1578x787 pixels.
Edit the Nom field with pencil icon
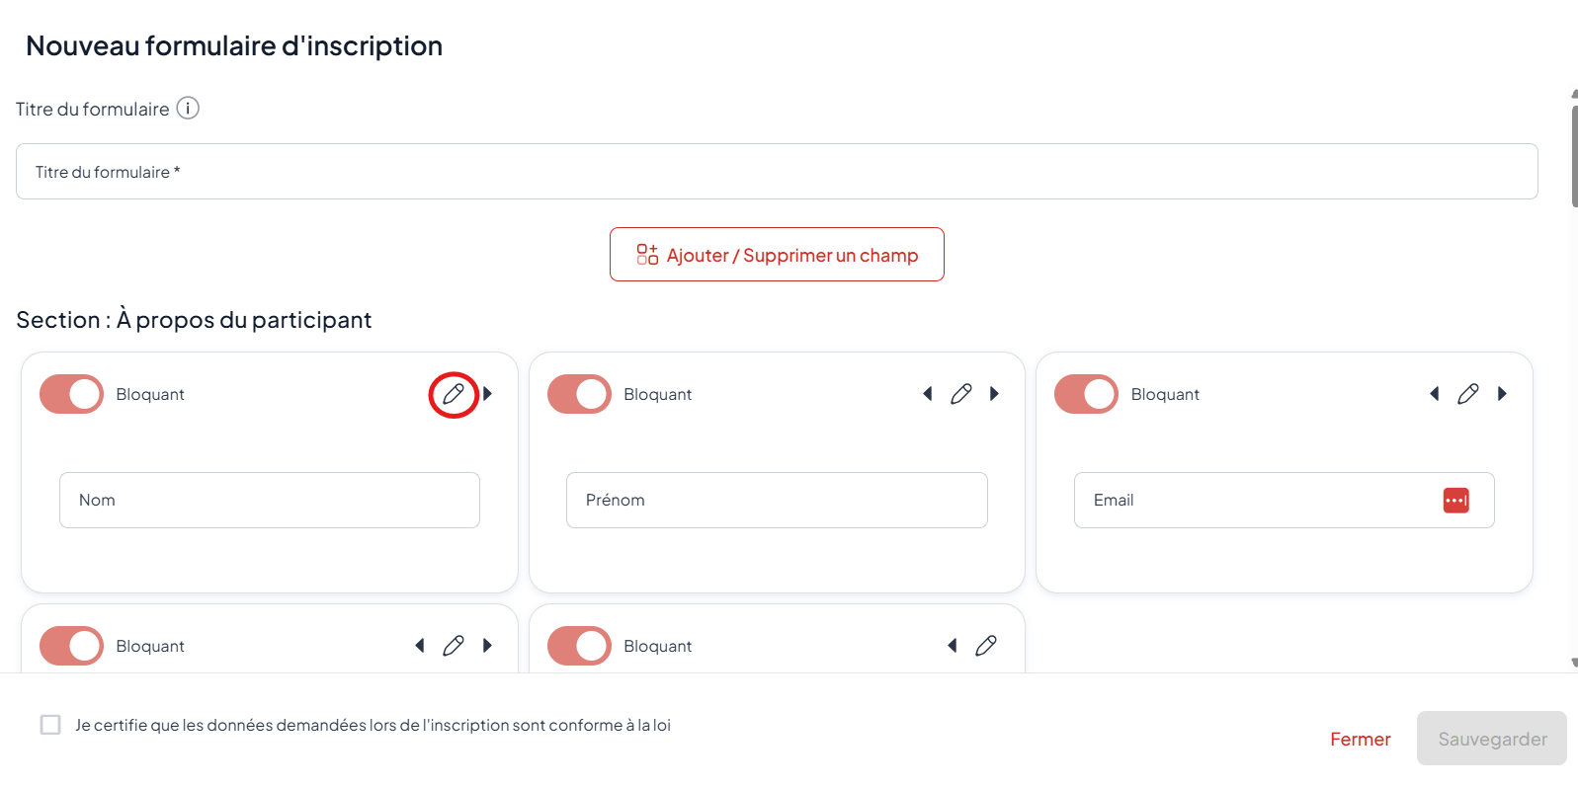pos(454,394)
